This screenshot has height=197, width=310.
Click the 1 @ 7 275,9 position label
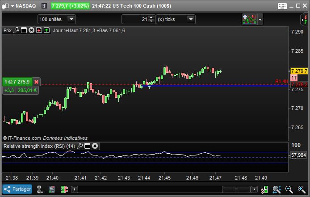click(17, 82)
